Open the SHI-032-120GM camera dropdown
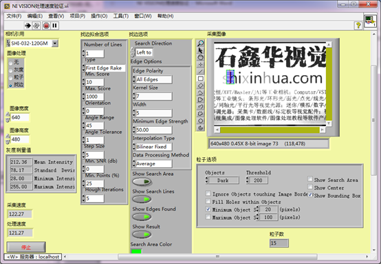The image size is (381, 264). click(55, 43)
